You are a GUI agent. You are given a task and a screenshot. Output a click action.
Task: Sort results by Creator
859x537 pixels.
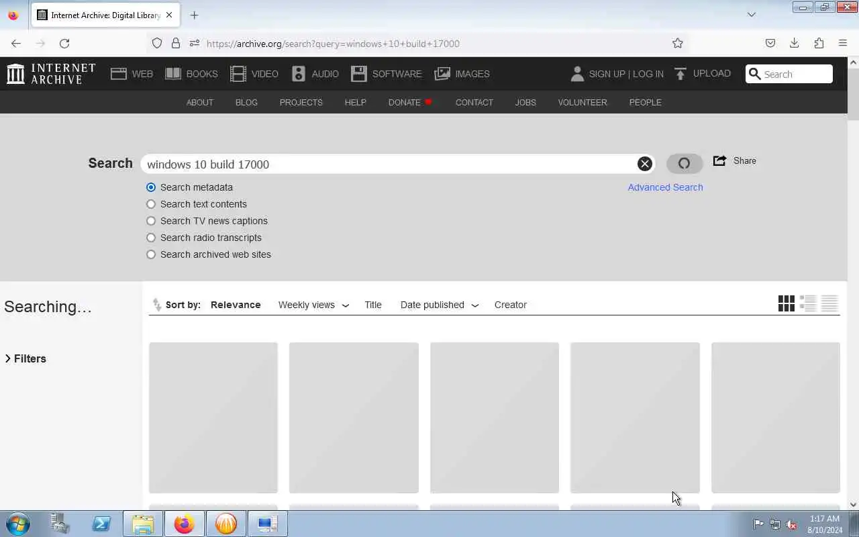coord(511,305)
